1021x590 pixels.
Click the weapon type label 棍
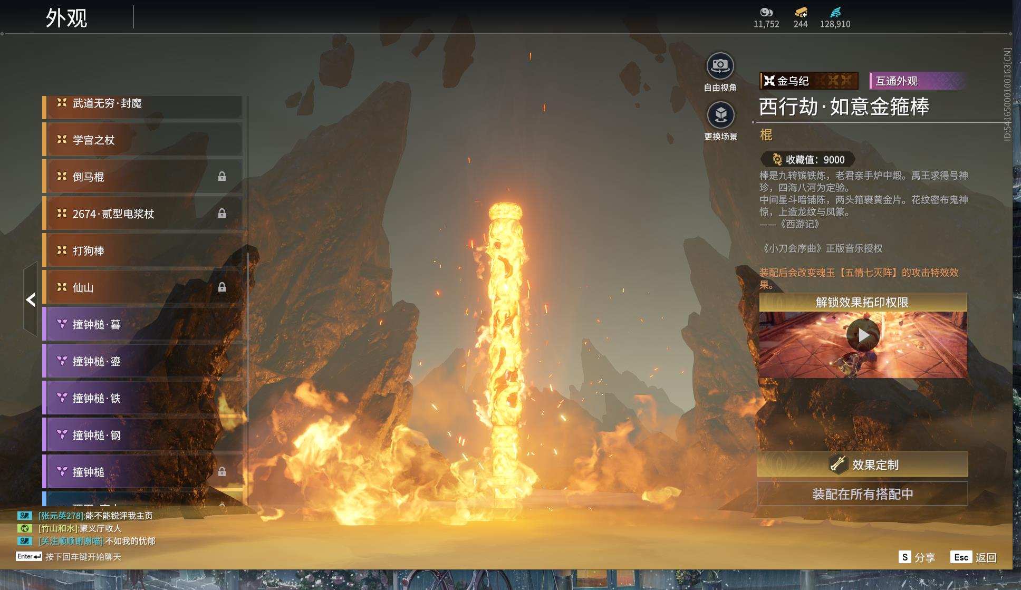[766, 135]
